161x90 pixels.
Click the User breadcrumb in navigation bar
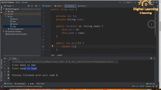point(25,2)
